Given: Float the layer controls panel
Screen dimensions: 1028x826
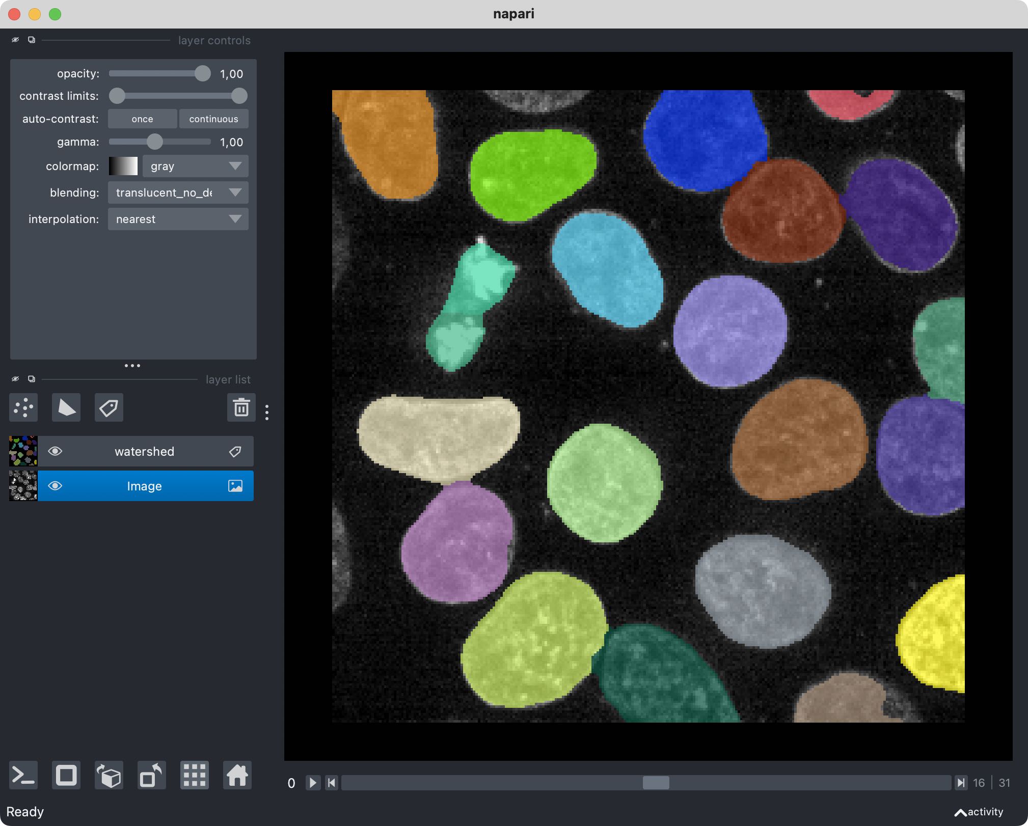Looking at the screenshot, I should 32,40.
